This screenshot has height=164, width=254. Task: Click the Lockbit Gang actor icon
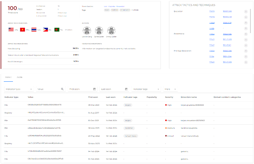point(87,30)
